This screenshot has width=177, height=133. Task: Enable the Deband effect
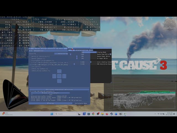38,58
